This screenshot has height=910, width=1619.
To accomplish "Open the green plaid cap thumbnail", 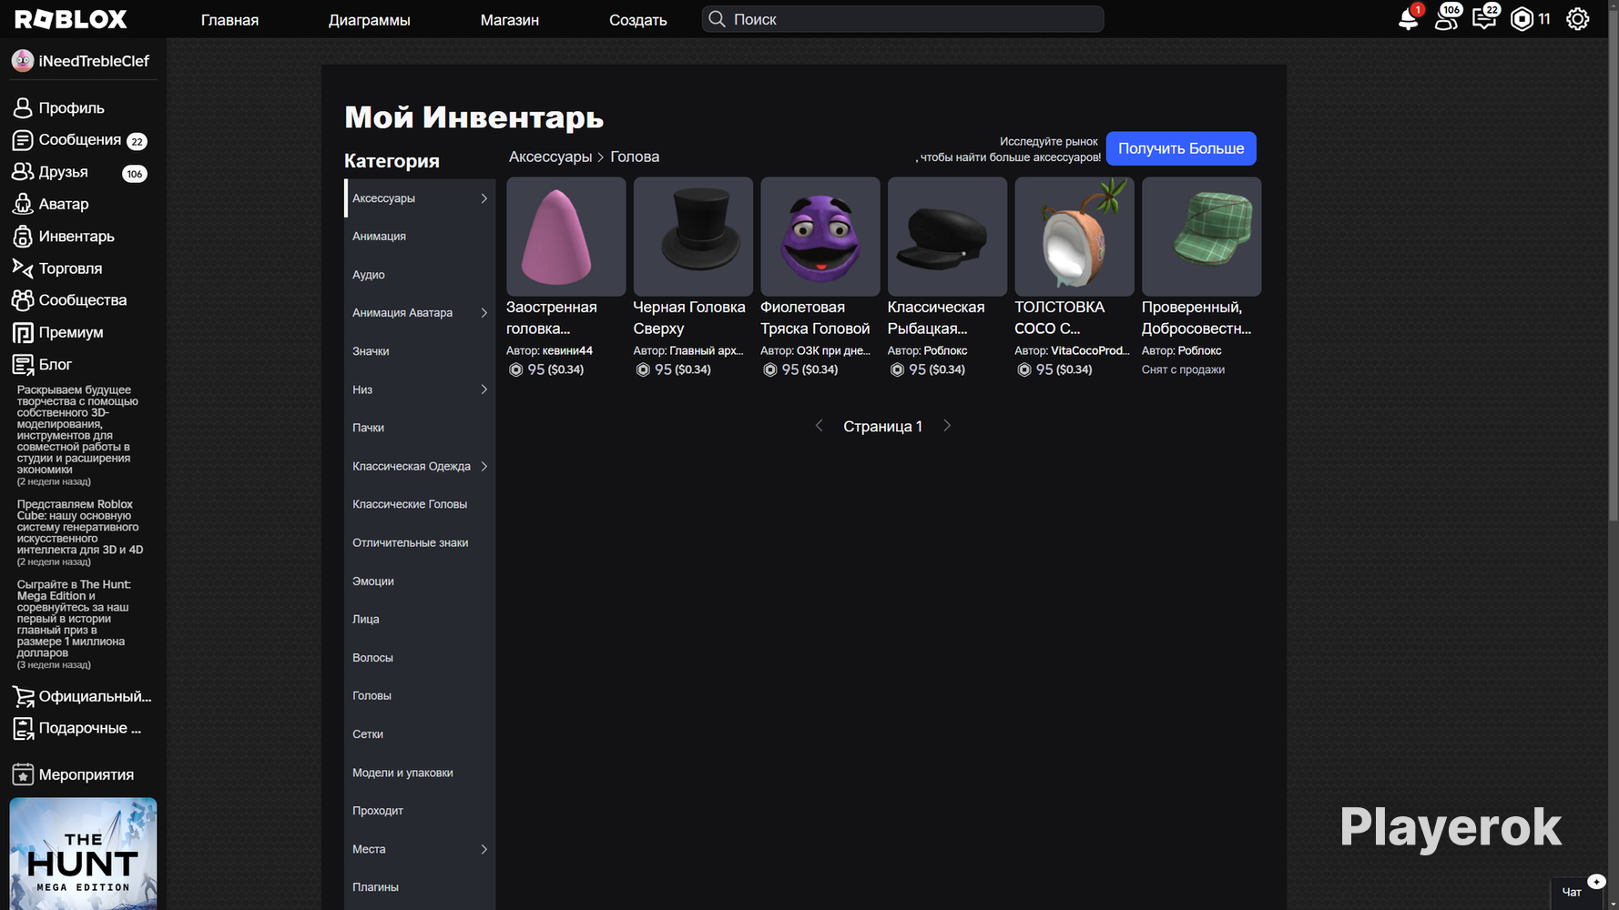I will [x=1202, y=237].
